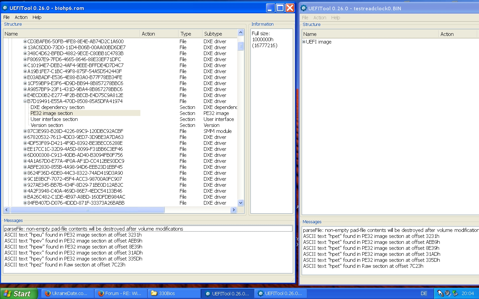479x299 pixels.
Task: Select file 4A1A67D0-E77A-4F0A-AF1D-CC412BE93DC9
Action: (76, 161)
